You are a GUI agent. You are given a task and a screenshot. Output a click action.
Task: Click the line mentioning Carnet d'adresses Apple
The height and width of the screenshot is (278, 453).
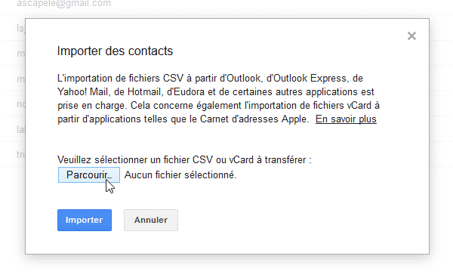click(x=183, y=119)
